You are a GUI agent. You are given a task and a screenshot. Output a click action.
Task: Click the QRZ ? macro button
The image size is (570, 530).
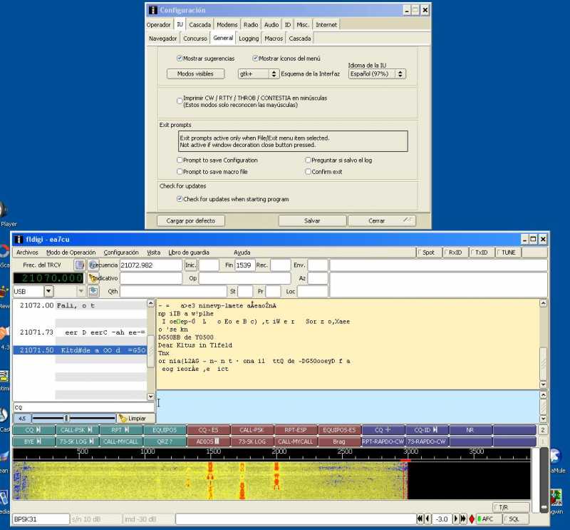click(165, 442)
